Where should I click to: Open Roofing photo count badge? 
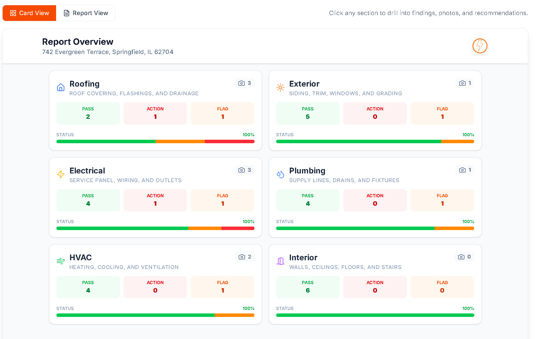(244, 83)
